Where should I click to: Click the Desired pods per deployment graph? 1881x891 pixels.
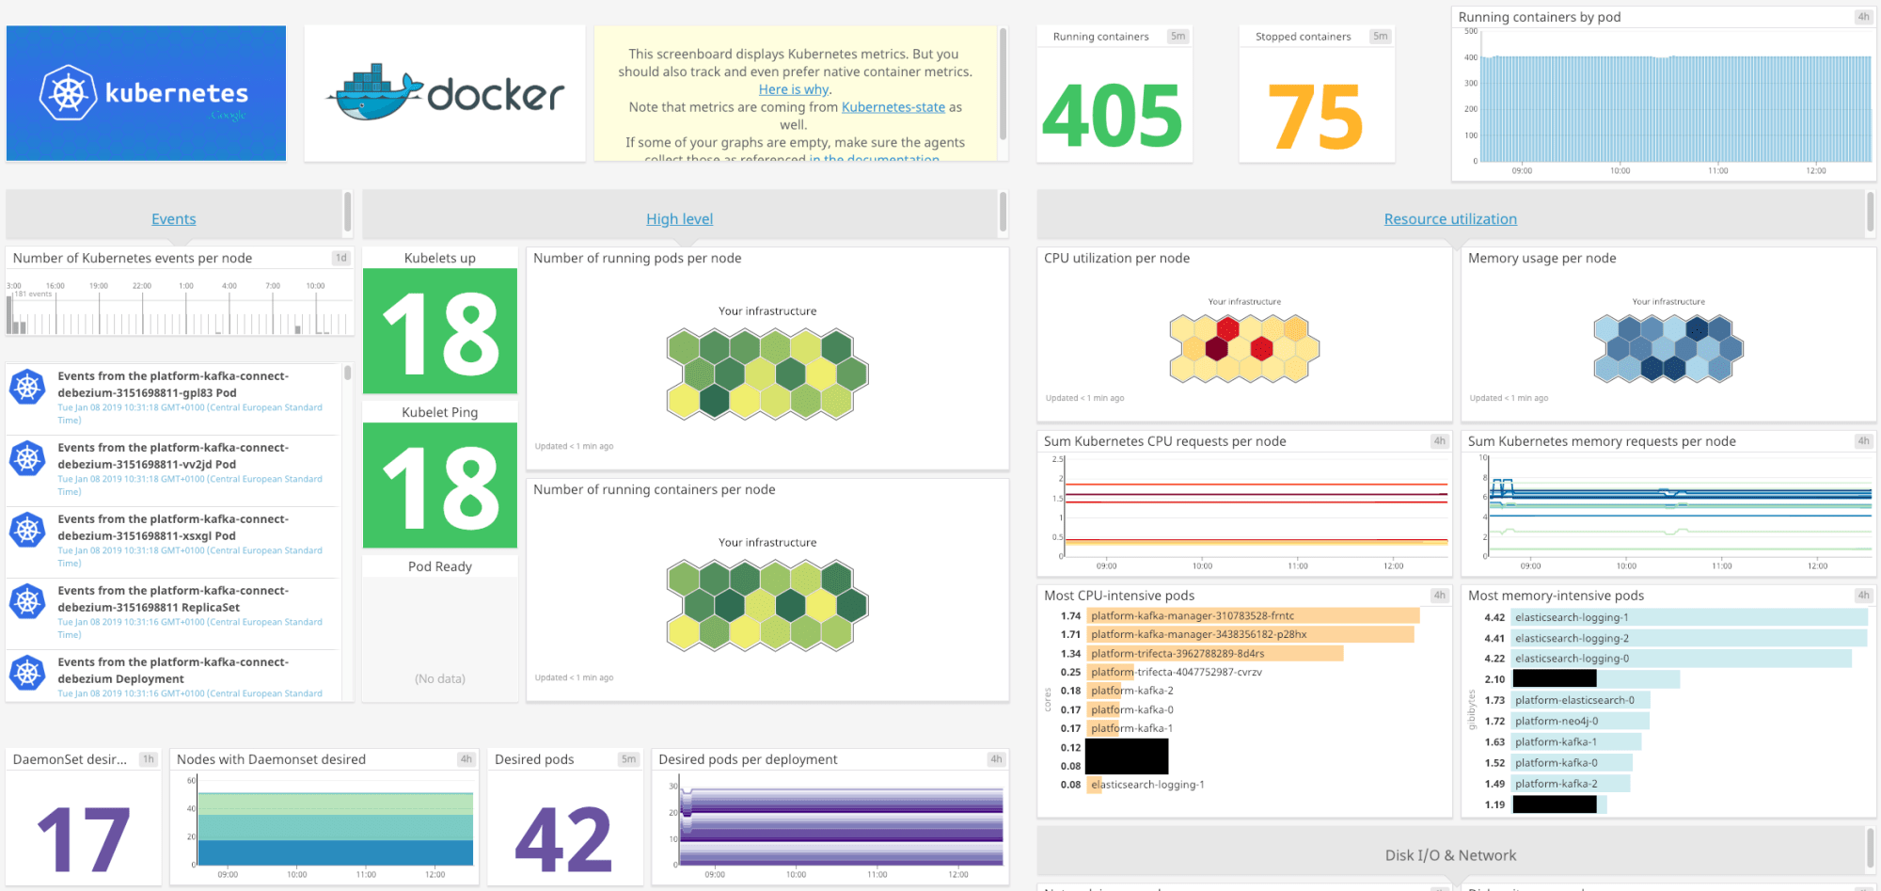coord(841,826)
